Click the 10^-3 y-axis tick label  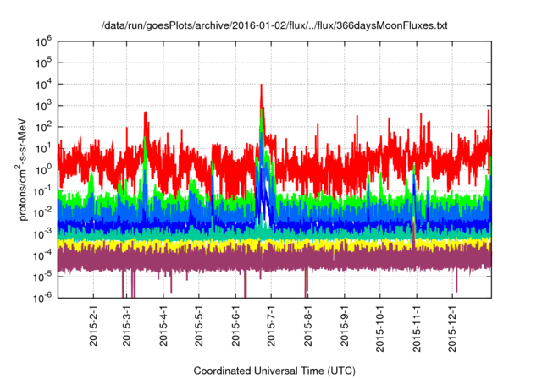(42, 234)
